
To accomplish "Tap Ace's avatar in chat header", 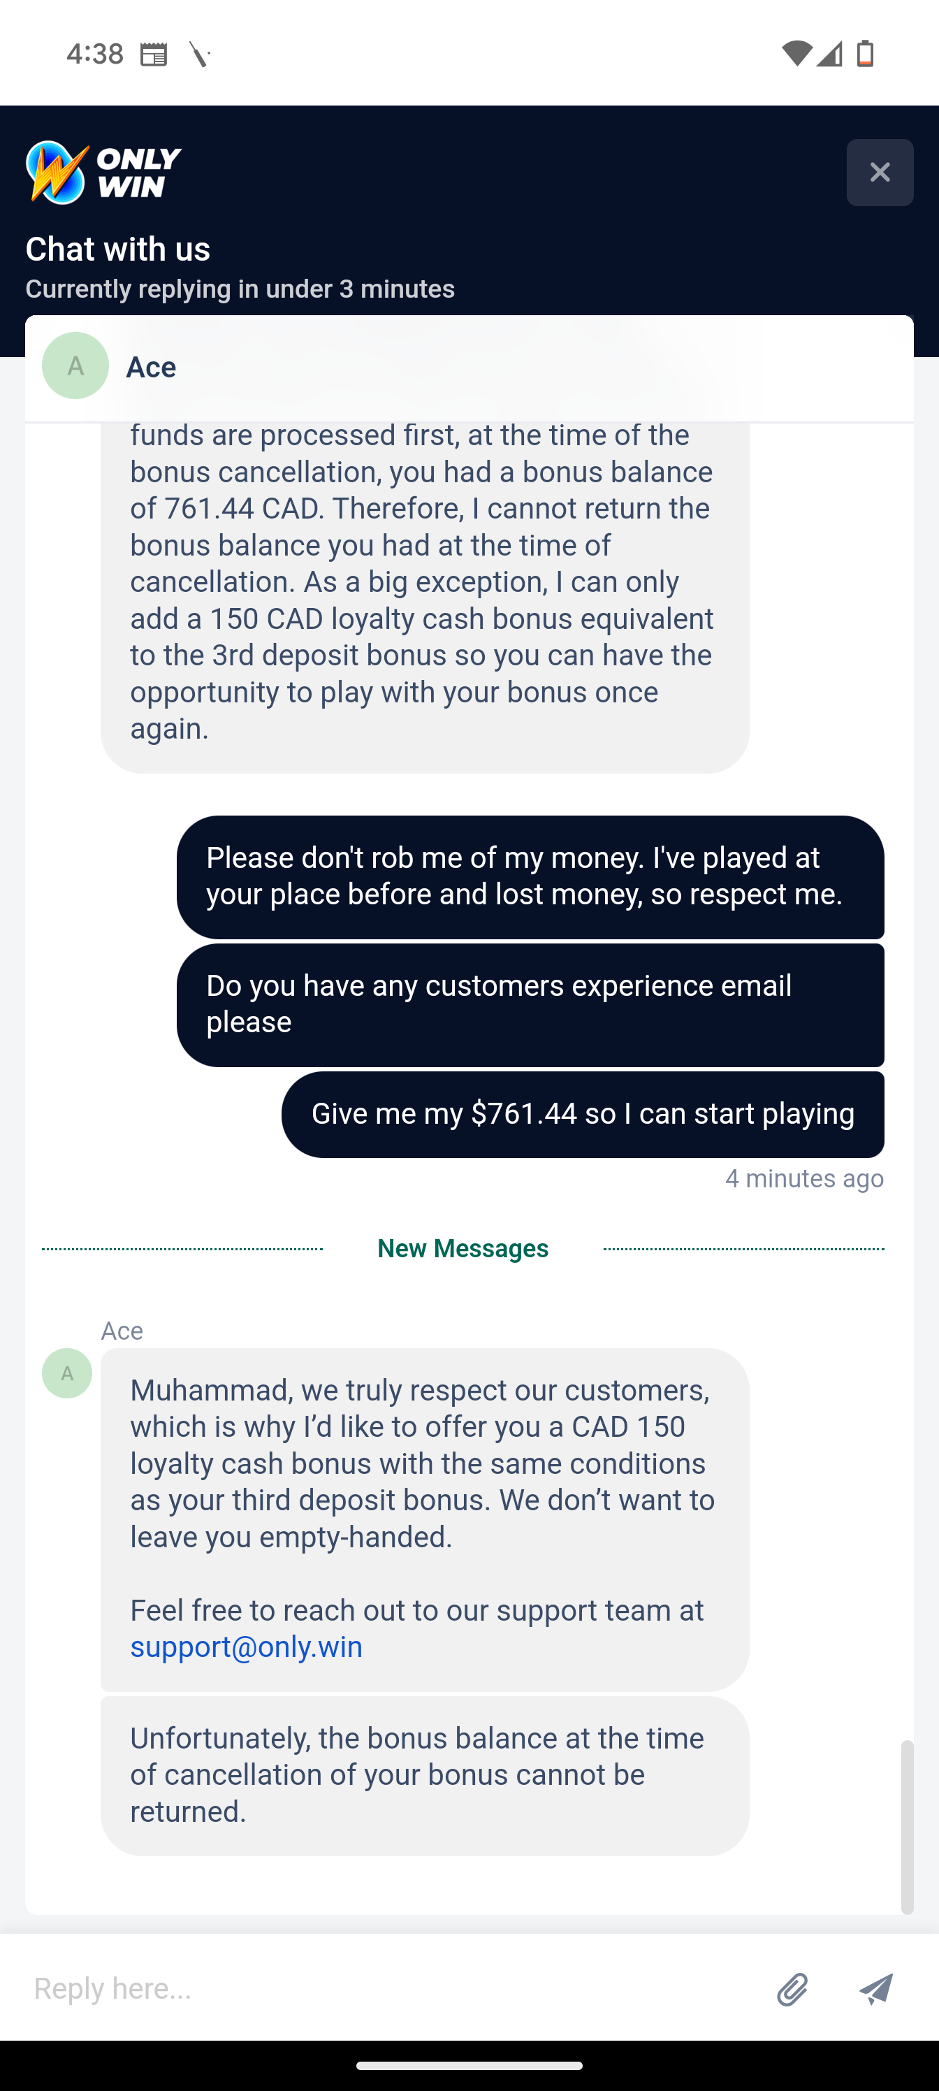I will pos(75,366).
